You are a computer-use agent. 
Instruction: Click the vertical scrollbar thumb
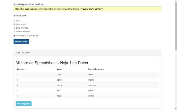tap(176, 26)
